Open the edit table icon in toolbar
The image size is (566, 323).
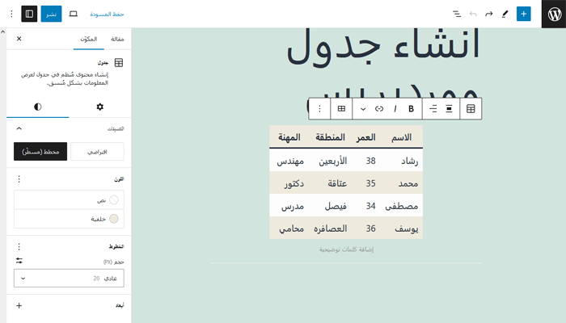[x=341, y=108]
